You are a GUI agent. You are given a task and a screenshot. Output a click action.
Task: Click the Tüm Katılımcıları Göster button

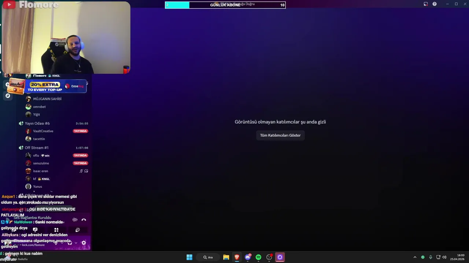pos(280,135)
